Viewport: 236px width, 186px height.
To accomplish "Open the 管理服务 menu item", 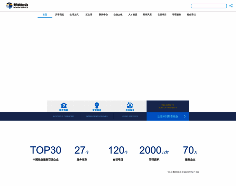I will (177, 15).
